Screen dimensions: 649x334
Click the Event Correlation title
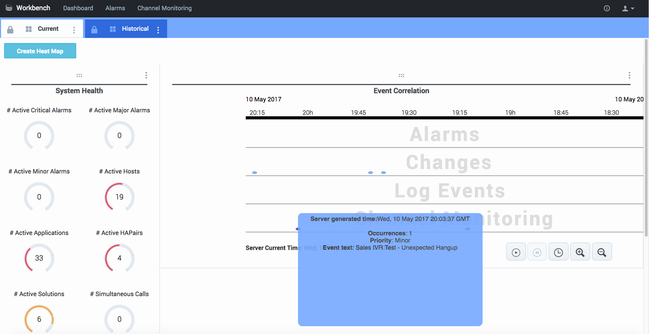pos(401,91)
